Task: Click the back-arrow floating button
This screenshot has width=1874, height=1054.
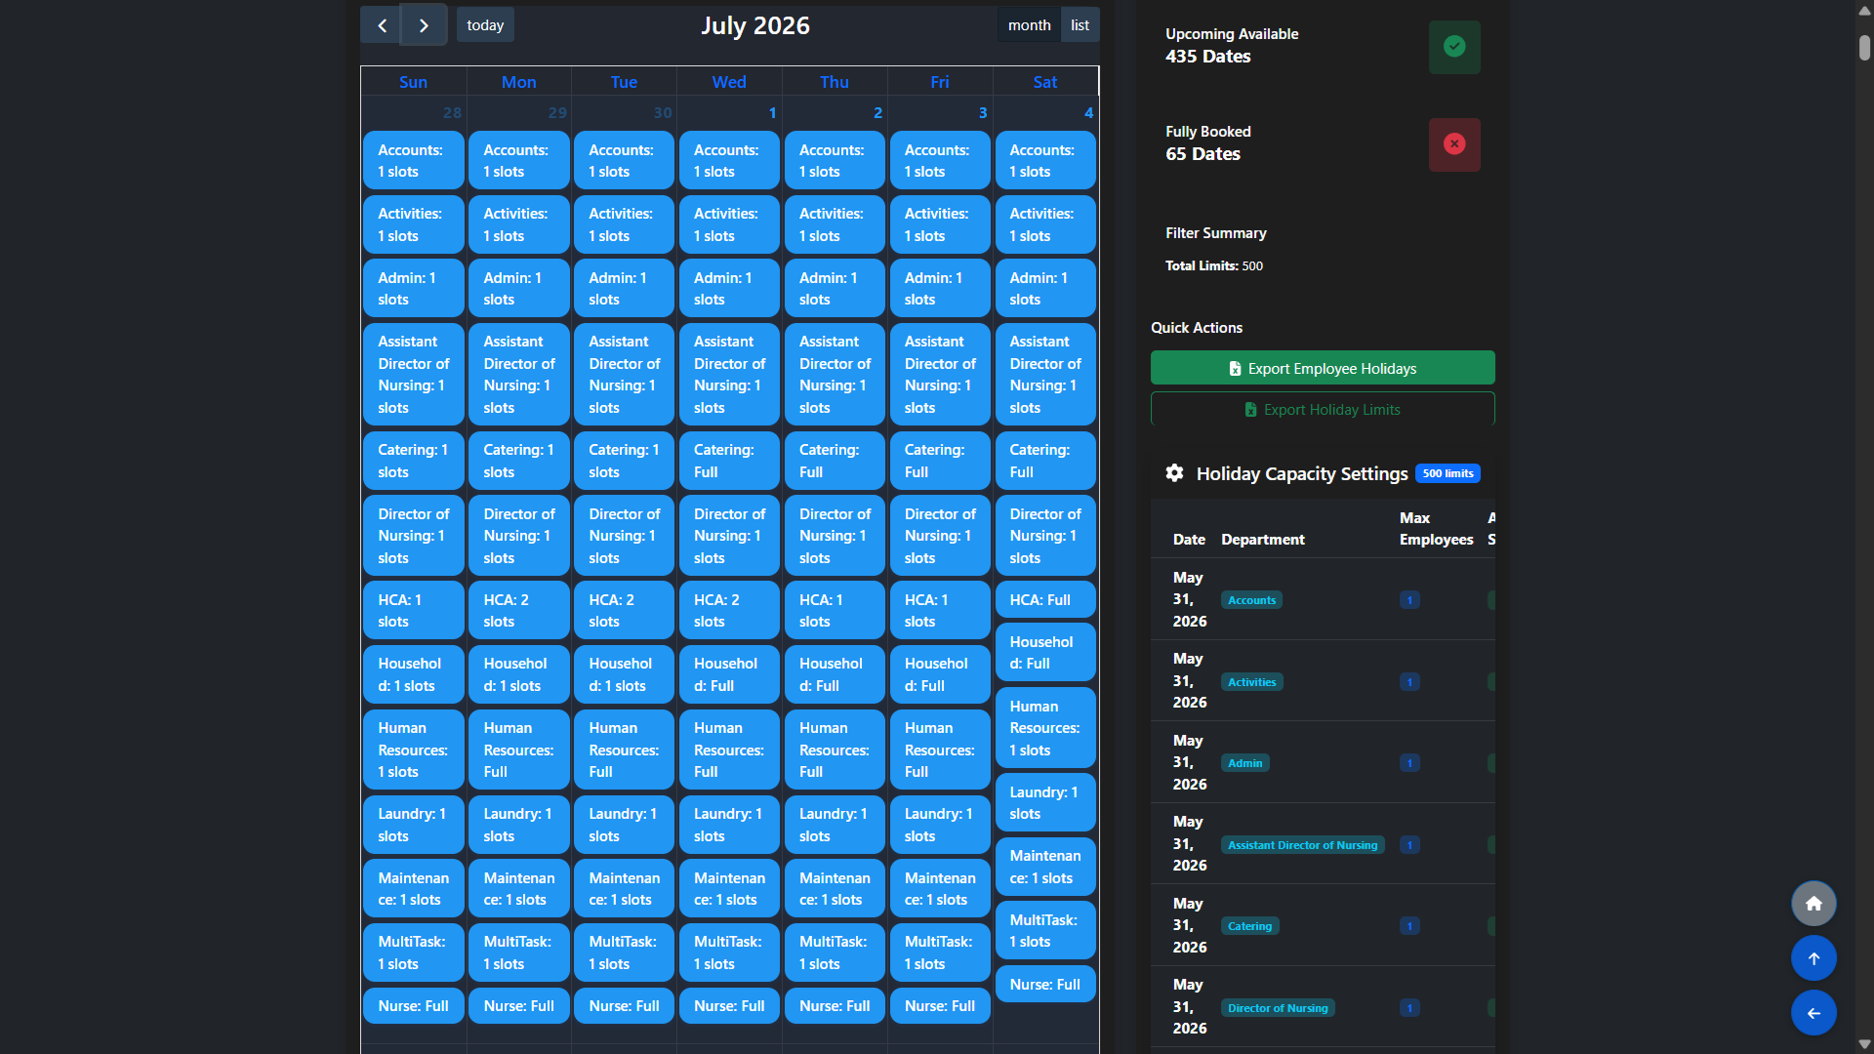Action: click(x=1813, y=1013)
